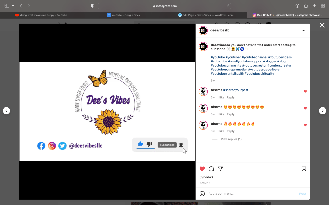Open the three-dot more options menu
This screenshot has height=205, width=329.
(303, 30)
